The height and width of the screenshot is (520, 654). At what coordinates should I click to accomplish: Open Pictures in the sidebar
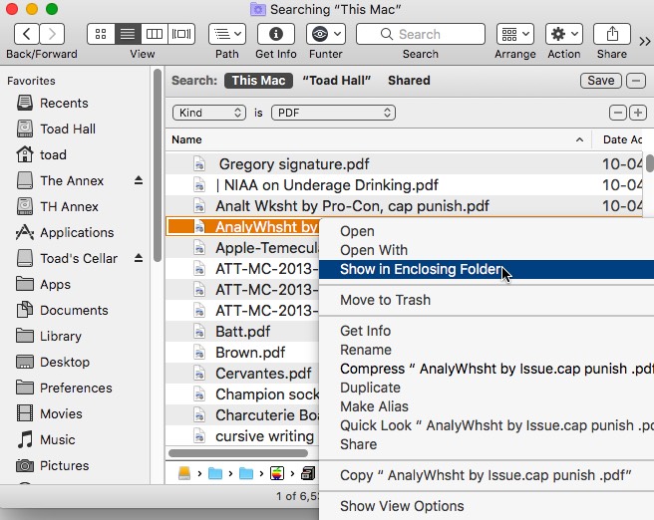tap(64, 465)
